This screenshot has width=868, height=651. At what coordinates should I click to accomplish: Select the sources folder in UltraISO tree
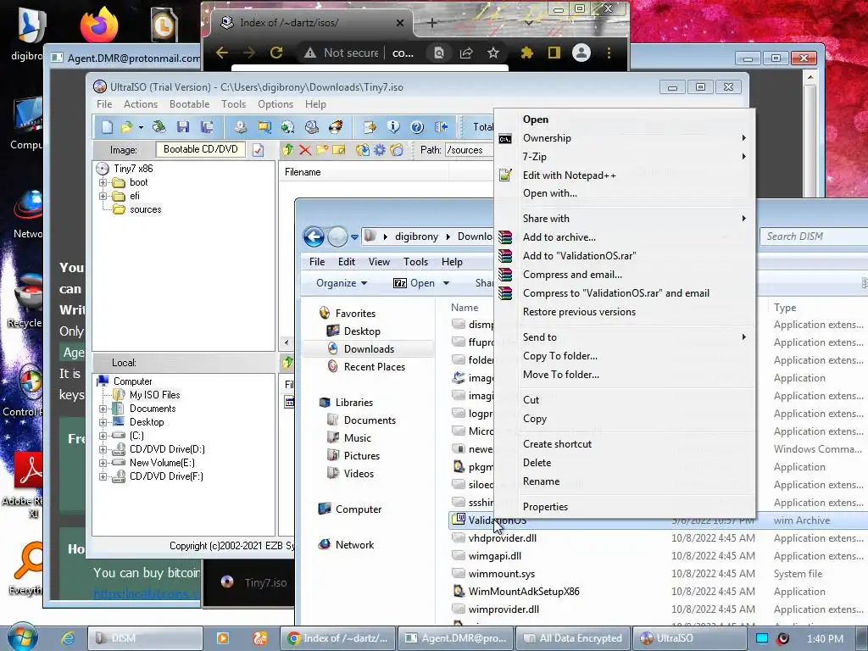click(145, 210)
